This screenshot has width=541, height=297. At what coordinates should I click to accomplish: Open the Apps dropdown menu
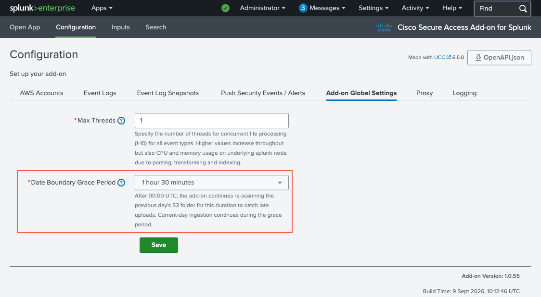point(102,8)
